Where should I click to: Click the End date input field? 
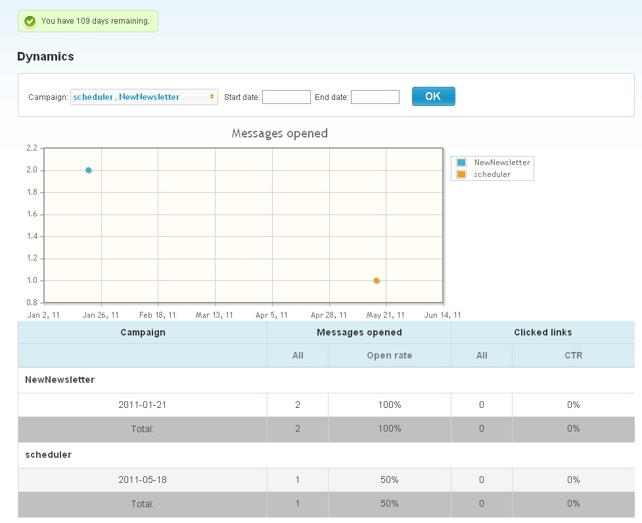click(375, 97)
